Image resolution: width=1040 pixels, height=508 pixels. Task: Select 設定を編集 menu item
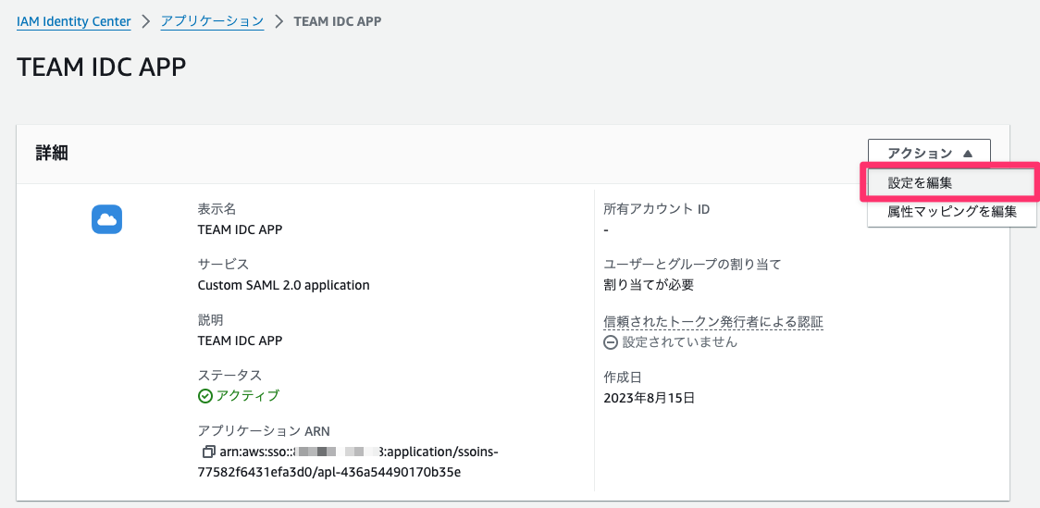[x=952, y=183]
